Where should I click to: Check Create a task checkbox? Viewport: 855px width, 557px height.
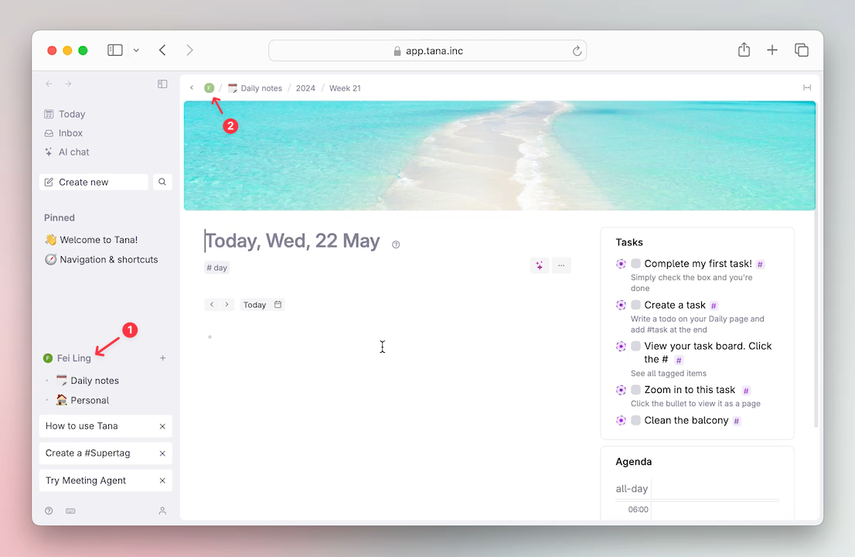[x=635, y=305]
